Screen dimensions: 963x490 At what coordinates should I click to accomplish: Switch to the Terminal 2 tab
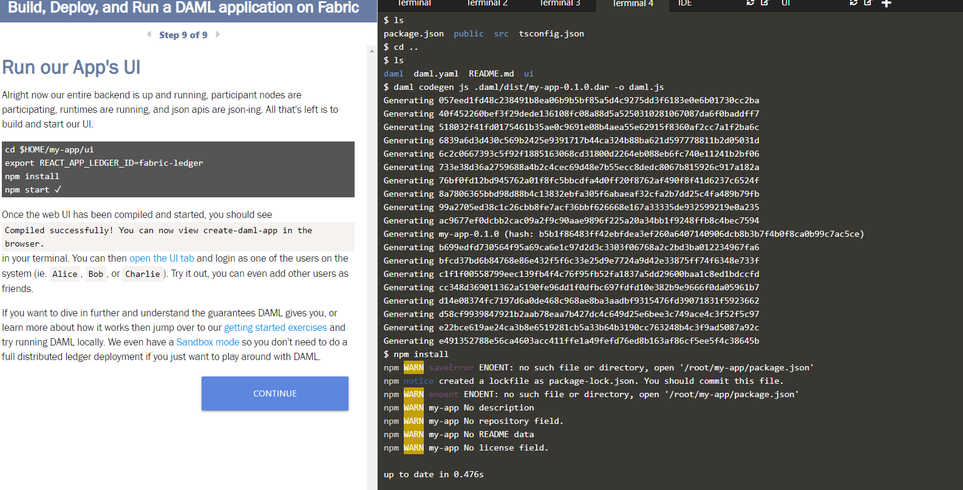click(487, 4)
